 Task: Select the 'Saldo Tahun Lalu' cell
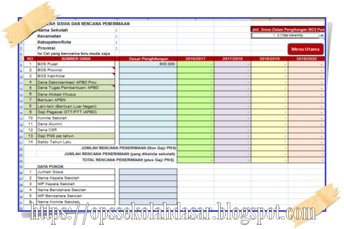click(76, 142)
